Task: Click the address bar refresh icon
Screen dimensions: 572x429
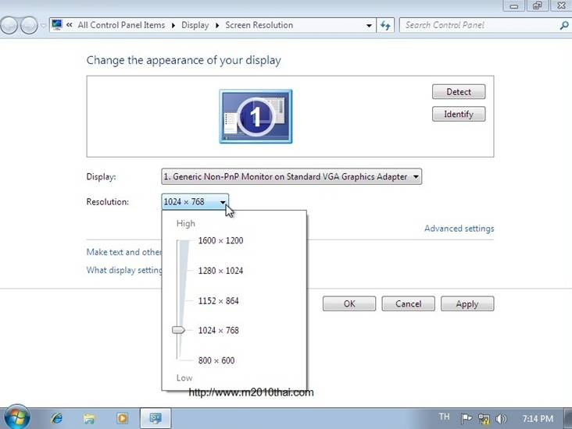Action: [385, 26]
